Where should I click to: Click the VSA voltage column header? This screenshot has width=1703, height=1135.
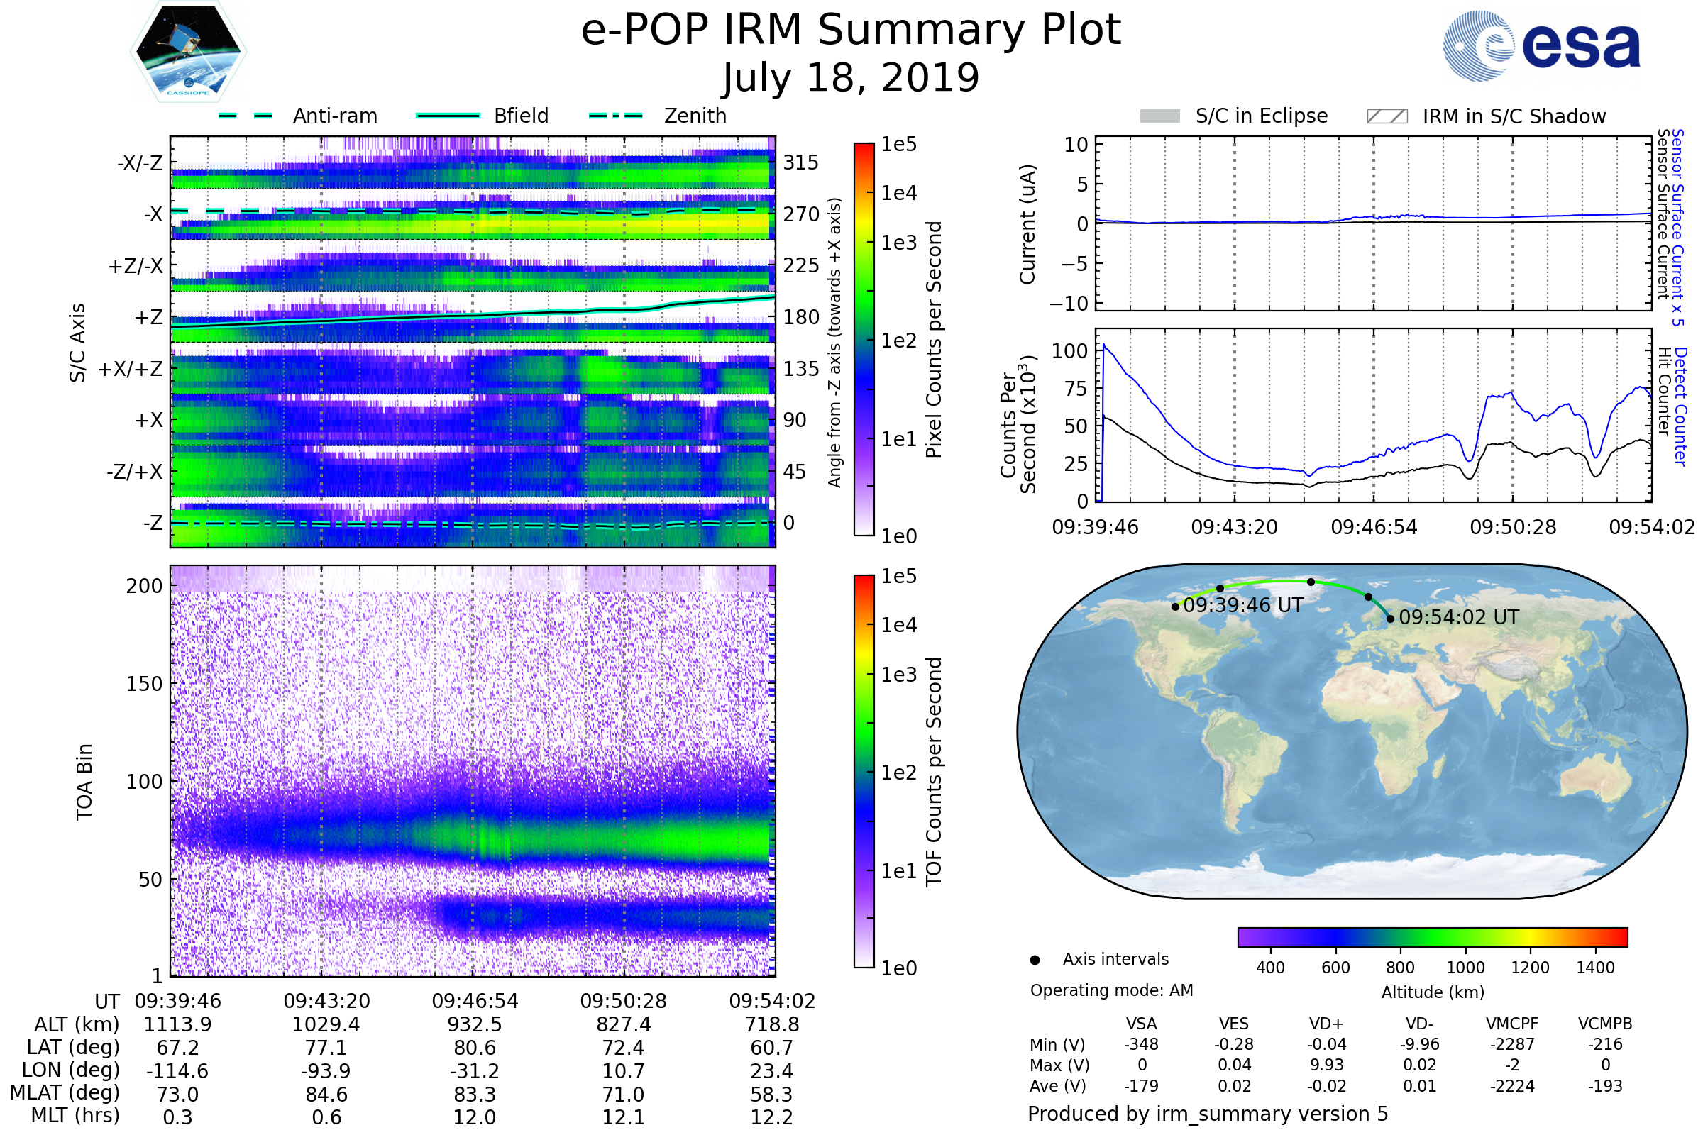[x=1141, y=1024]
